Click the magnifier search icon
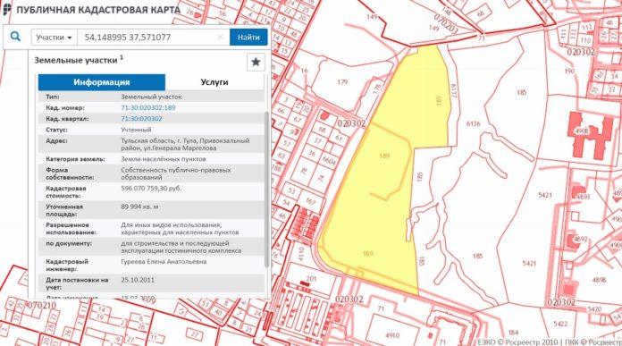The width and height of the screenshot is (622, 346). click(15, 37)
